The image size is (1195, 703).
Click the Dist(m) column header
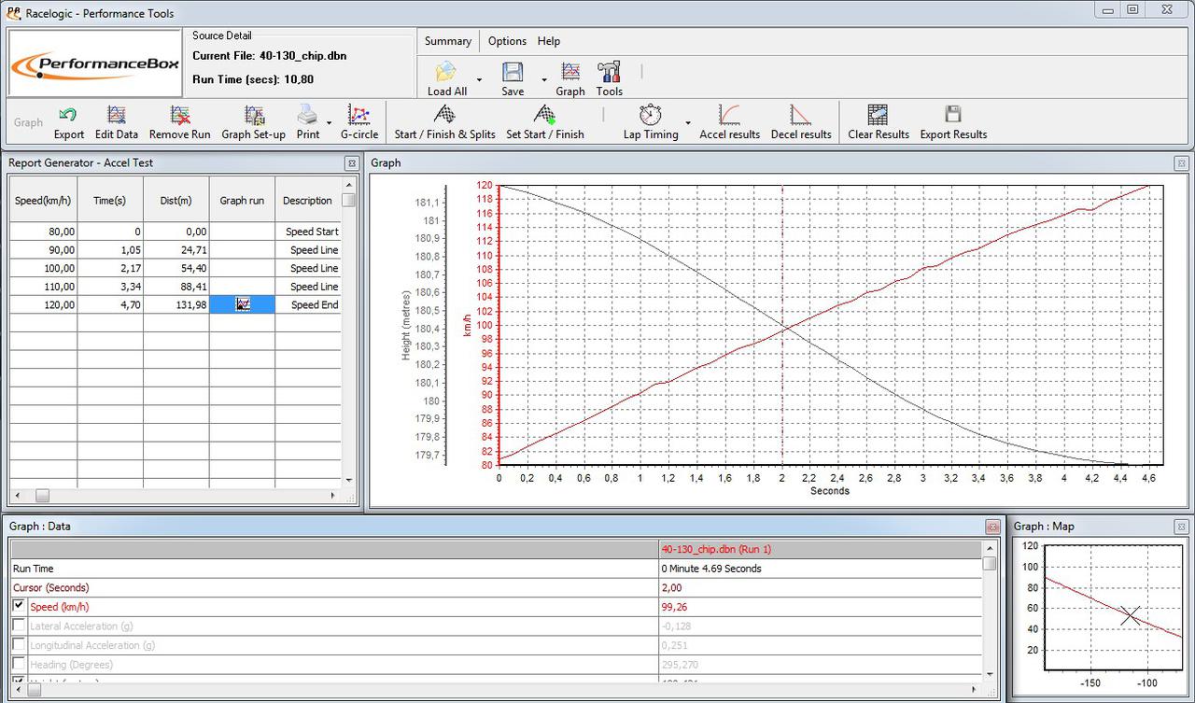(x=176, y=200)
